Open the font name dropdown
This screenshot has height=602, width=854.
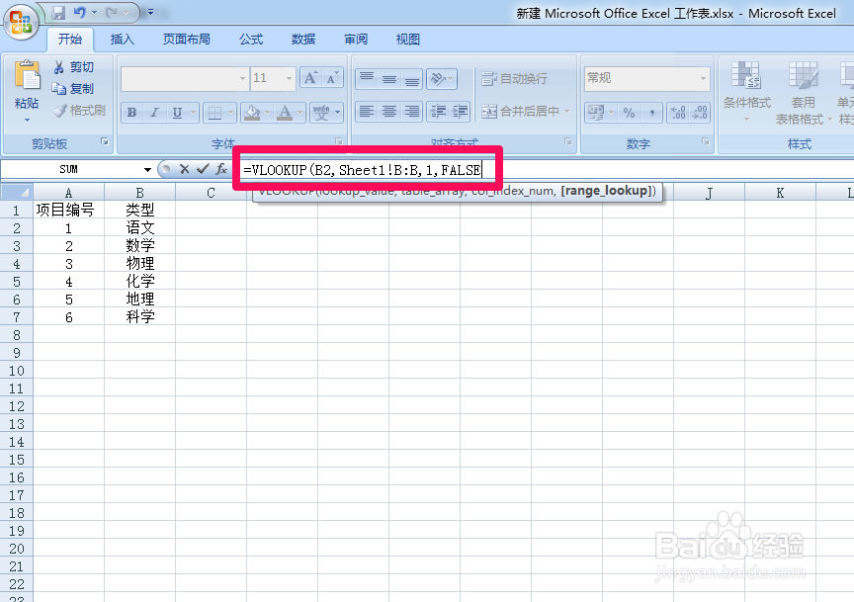click(242, 79)
